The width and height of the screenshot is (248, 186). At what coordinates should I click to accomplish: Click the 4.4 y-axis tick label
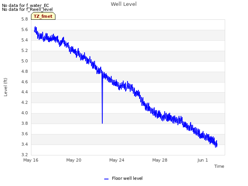(24, 92)
